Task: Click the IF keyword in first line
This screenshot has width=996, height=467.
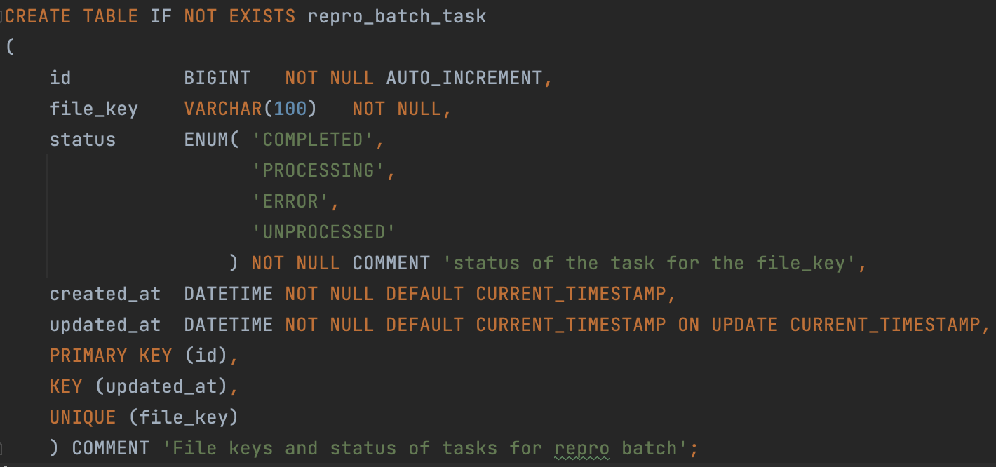Action: (161, 16)
